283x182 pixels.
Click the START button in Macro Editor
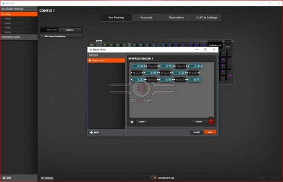(199, 122)
